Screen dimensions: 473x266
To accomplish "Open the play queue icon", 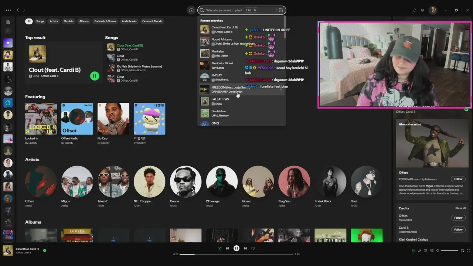I will tap(425, 250).
